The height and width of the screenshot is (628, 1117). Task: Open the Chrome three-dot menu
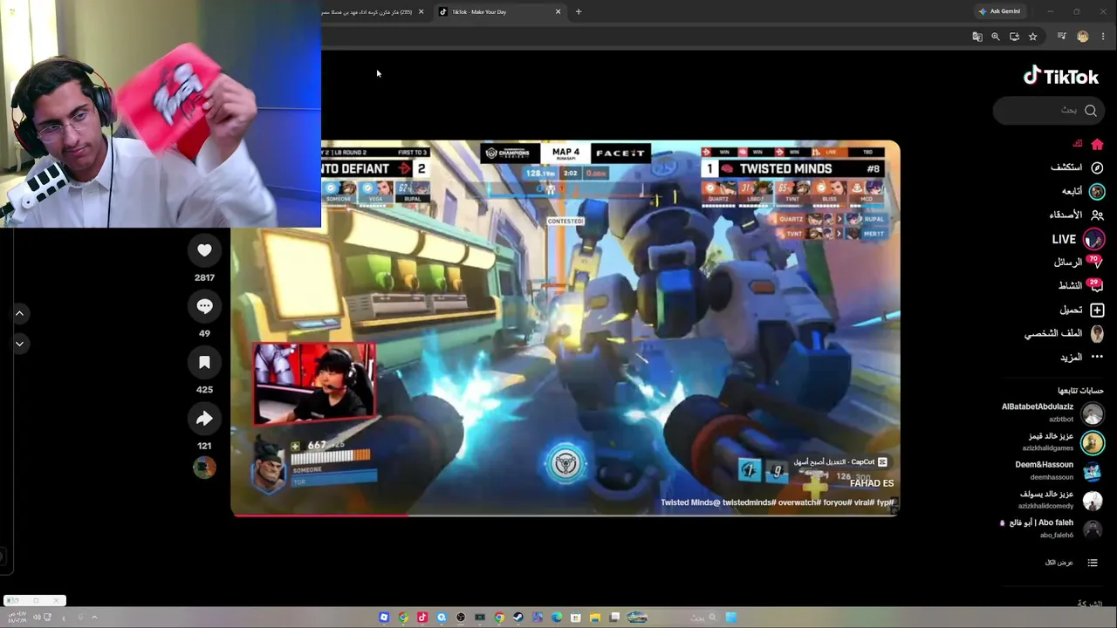1104,37
